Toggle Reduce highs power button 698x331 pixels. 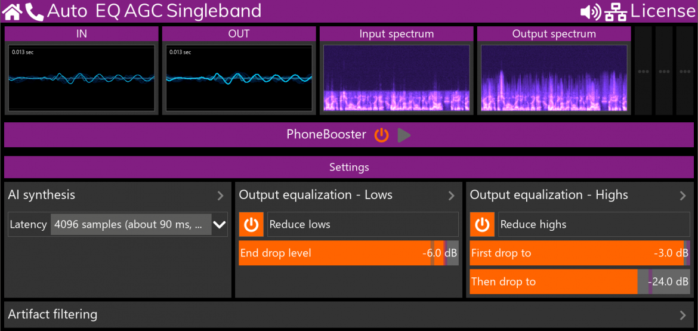click(x=482, y=224)
